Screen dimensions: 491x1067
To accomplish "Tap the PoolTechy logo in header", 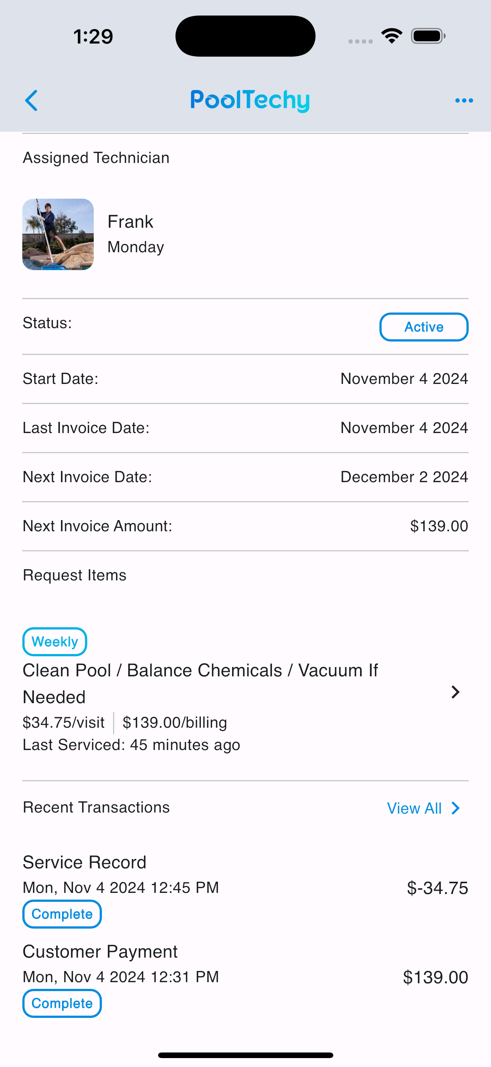I will pyautogui.click(x=250, y=101).
